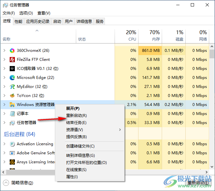
Task: Select the ICO提取器 process icon
Action: tap(12, 69)
